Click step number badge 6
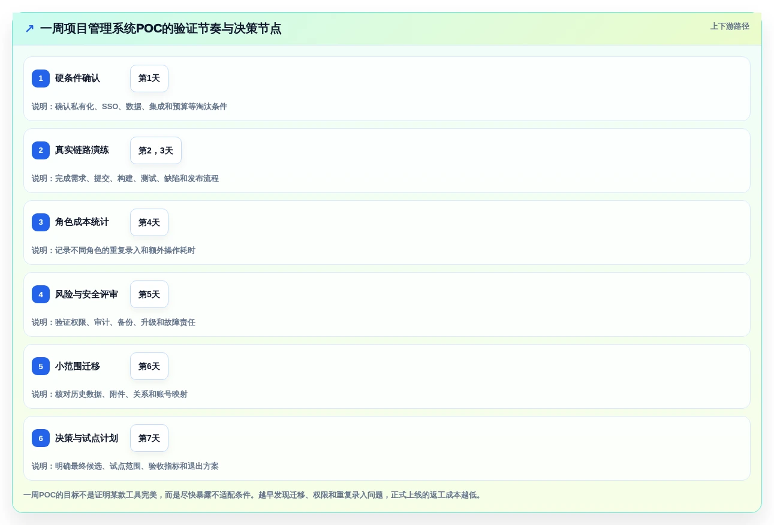Image resolution: width=774 pixels, height=525 pixels. click(x=41, y=438)
